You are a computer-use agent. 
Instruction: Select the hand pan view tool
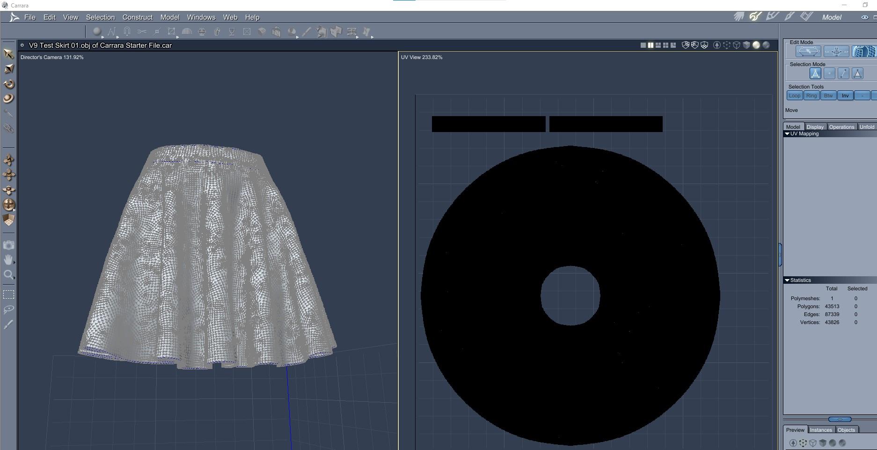[x=8, y=260]
